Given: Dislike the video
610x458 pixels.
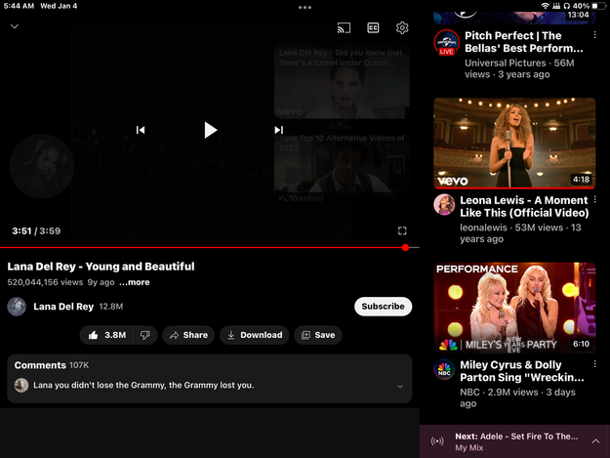Looking at the screenshot, I should click(145, 335).
